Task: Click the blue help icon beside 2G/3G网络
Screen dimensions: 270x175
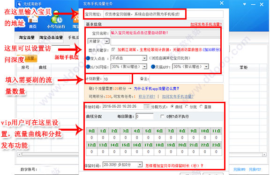Action: (x=88, y=67)
